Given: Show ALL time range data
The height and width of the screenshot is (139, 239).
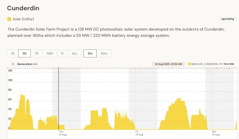Looking at the screenshot, I should (x=75, y=53).
